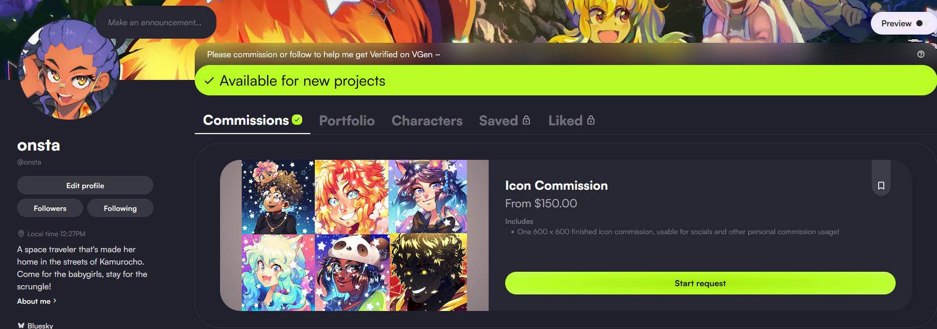This screenshot has height=329, width=937.
Task: Expand the About me chevron
Action: 55,301
